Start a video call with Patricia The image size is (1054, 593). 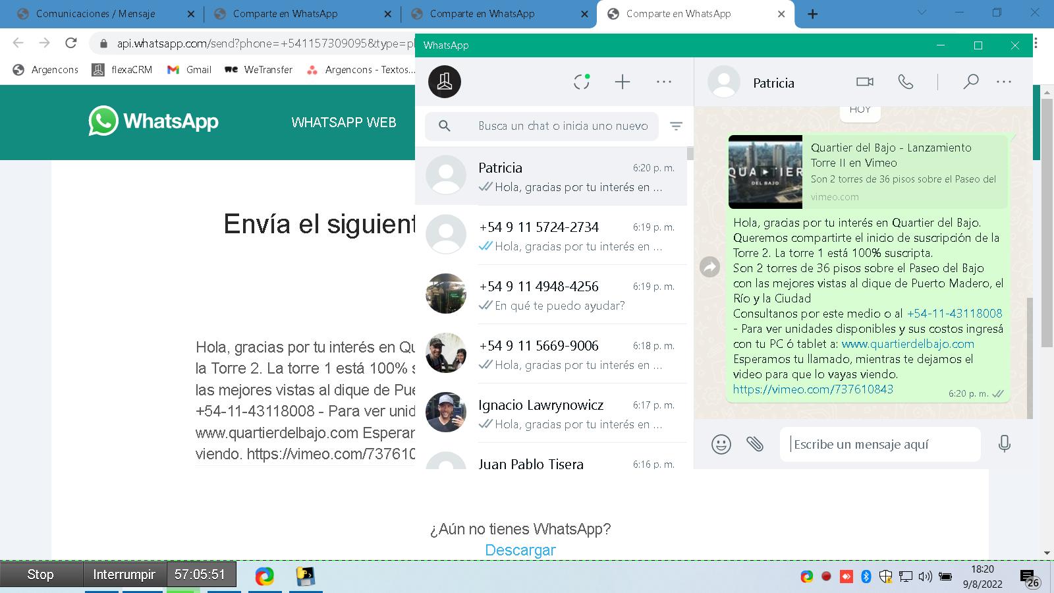tap(865, 82)
